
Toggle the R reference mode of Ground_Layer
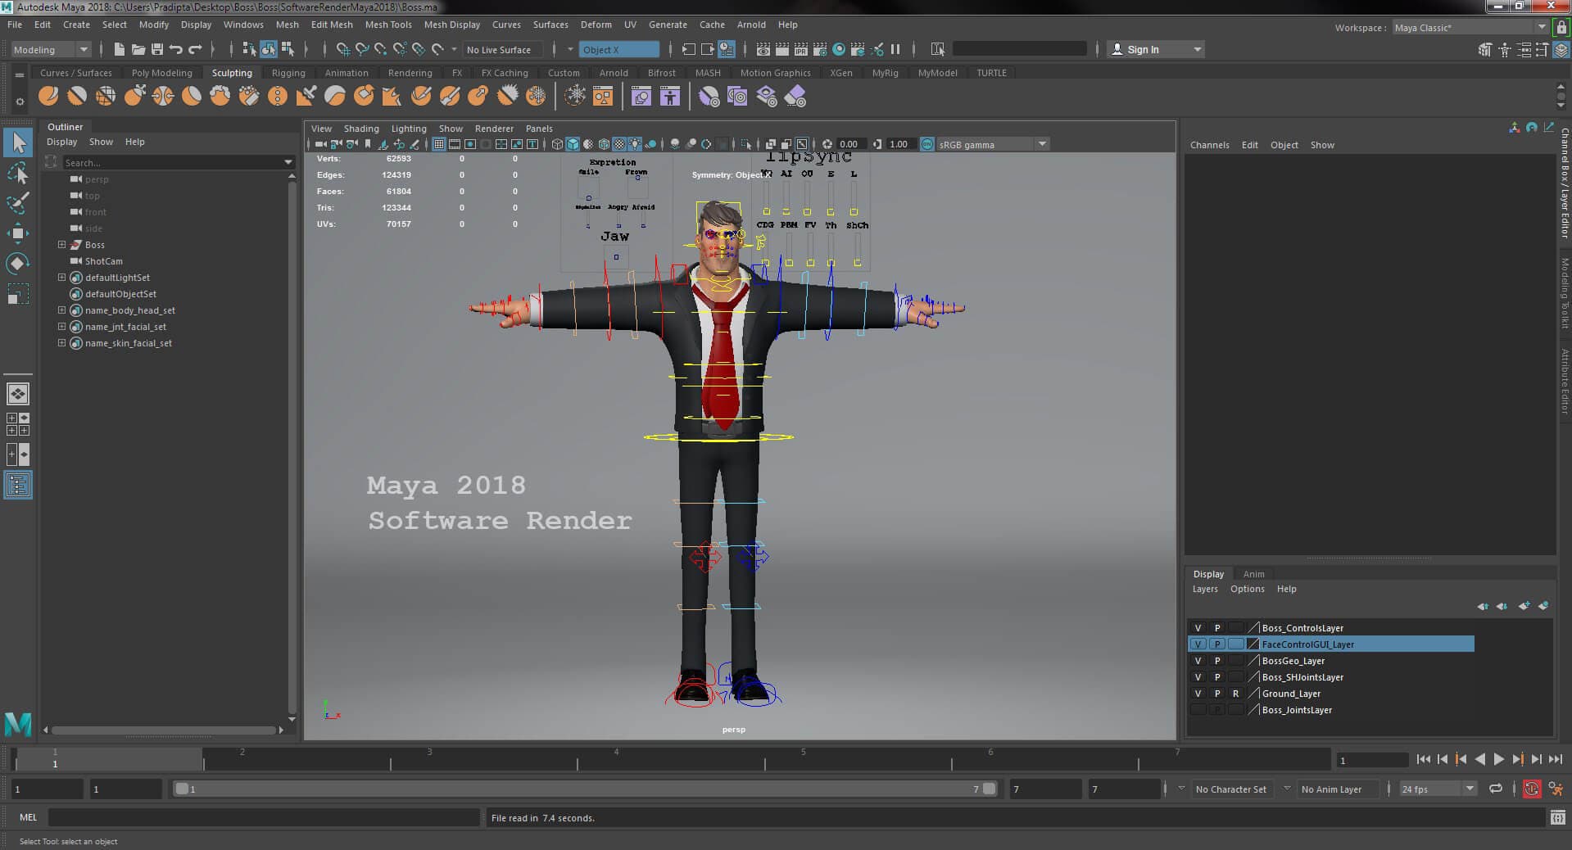click(1236, 694)
